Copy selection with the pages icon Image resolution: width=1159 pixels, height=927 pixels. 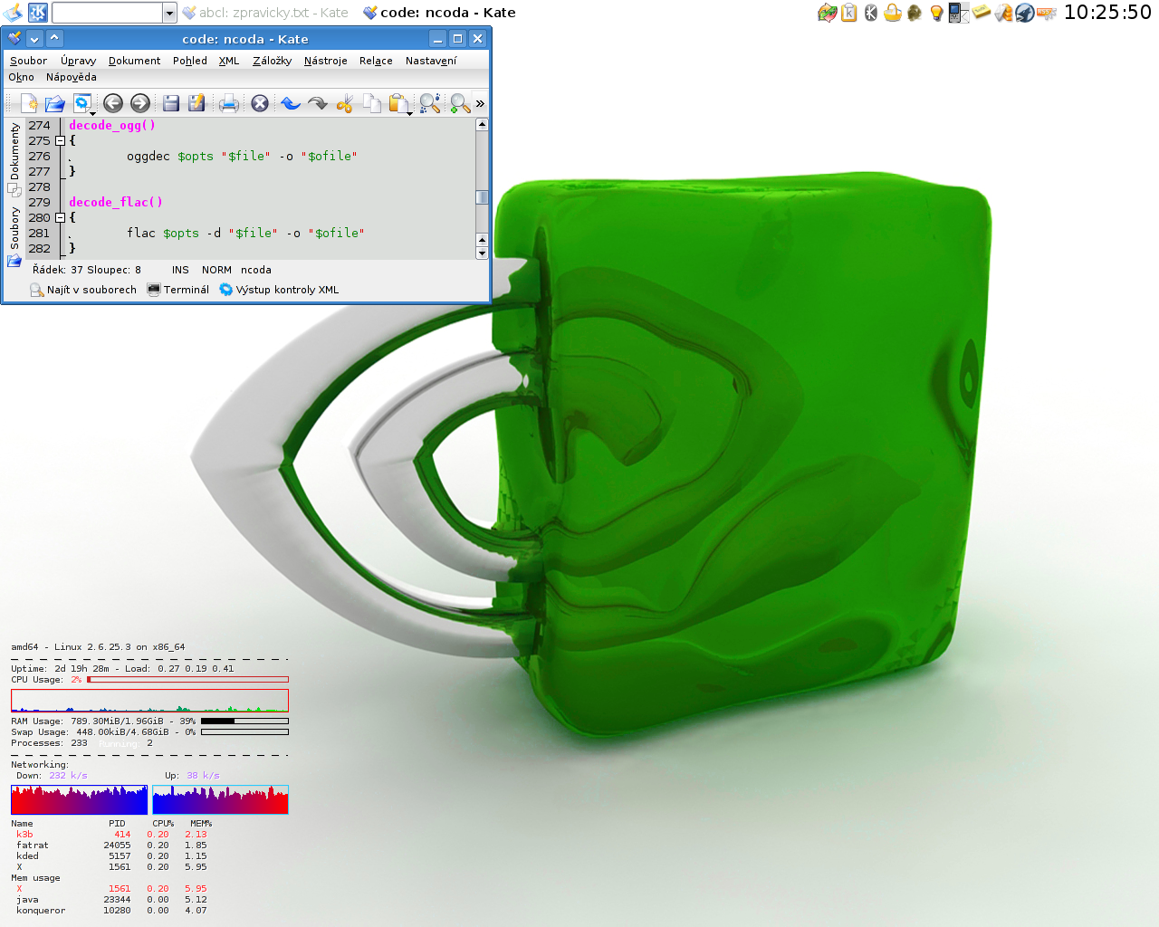(x=371, y=103)
